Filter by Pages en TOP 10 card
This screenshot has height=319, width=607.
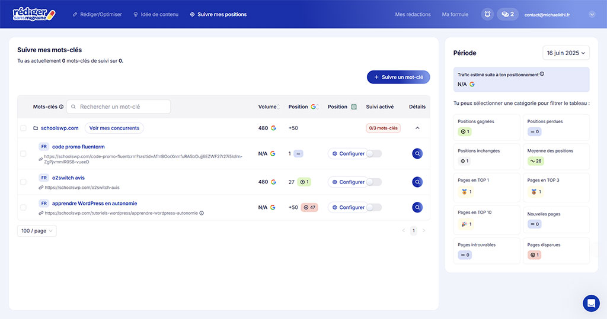point(487,220)
